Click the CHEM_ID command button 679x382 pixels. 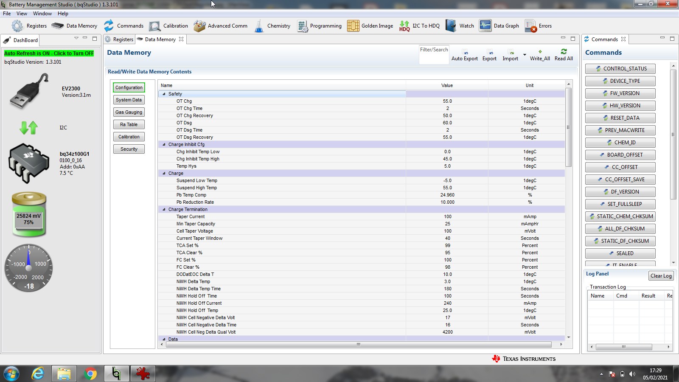point(620,143)
